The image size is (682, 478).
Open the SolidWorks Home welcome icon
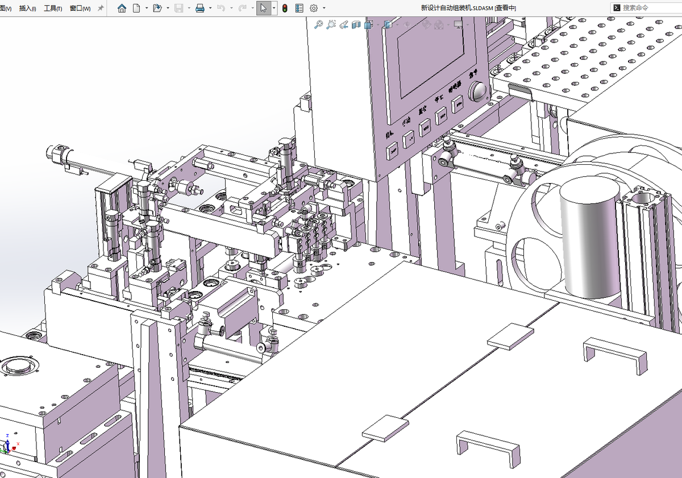tap(122, 8)
